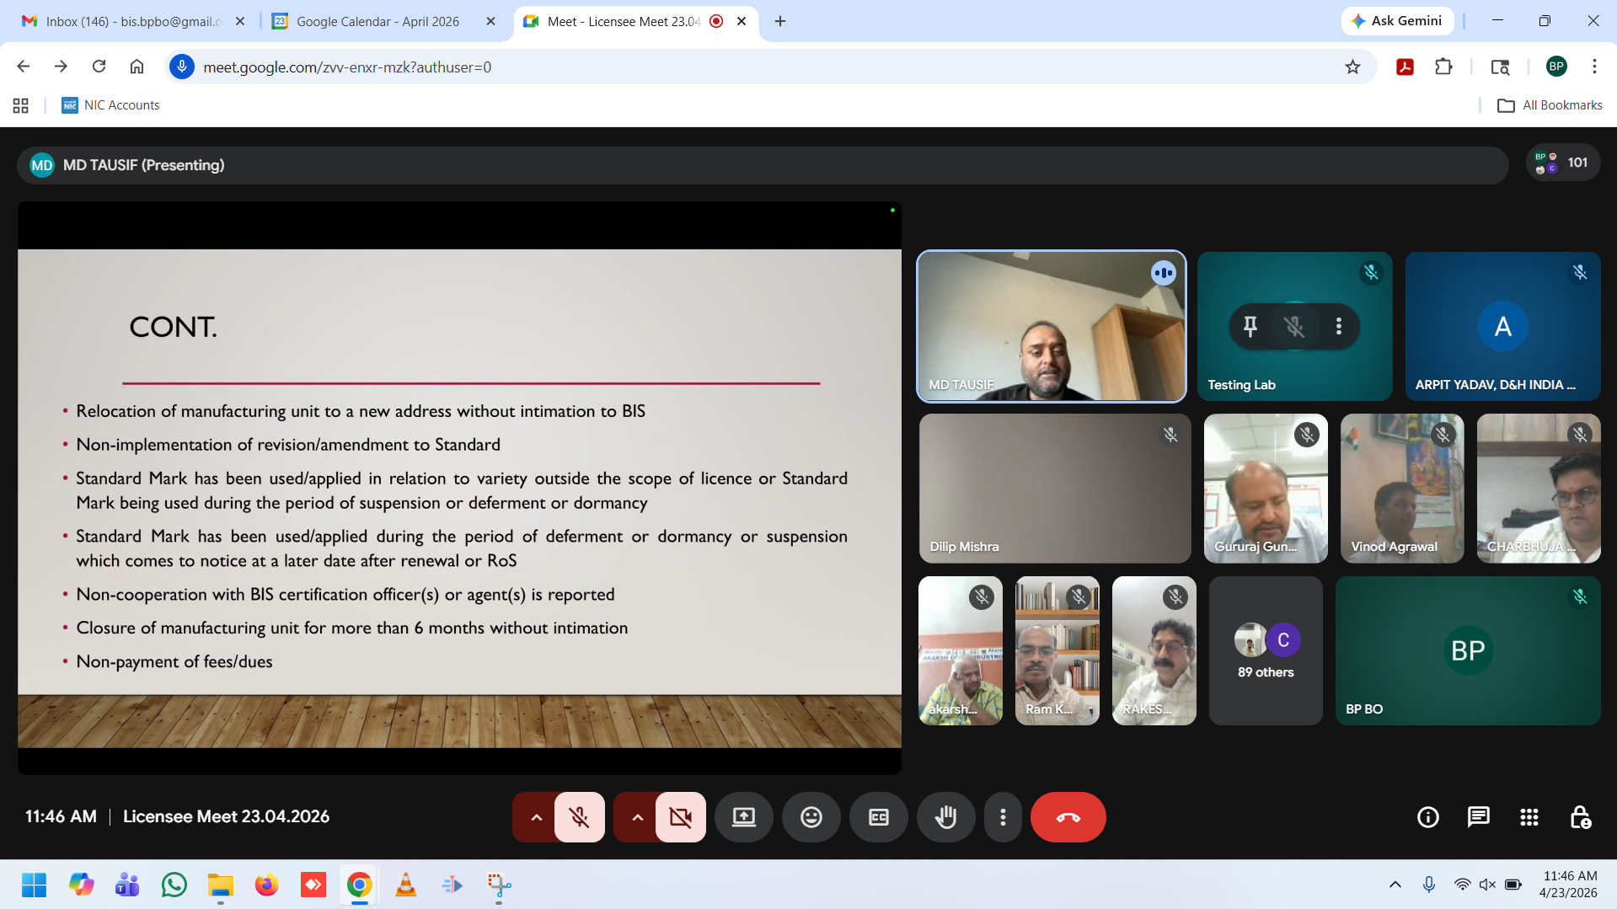Open WhatsApp from the taskbar
Viewport: 1617px width, 909px height.
click(x=174, y=885)
